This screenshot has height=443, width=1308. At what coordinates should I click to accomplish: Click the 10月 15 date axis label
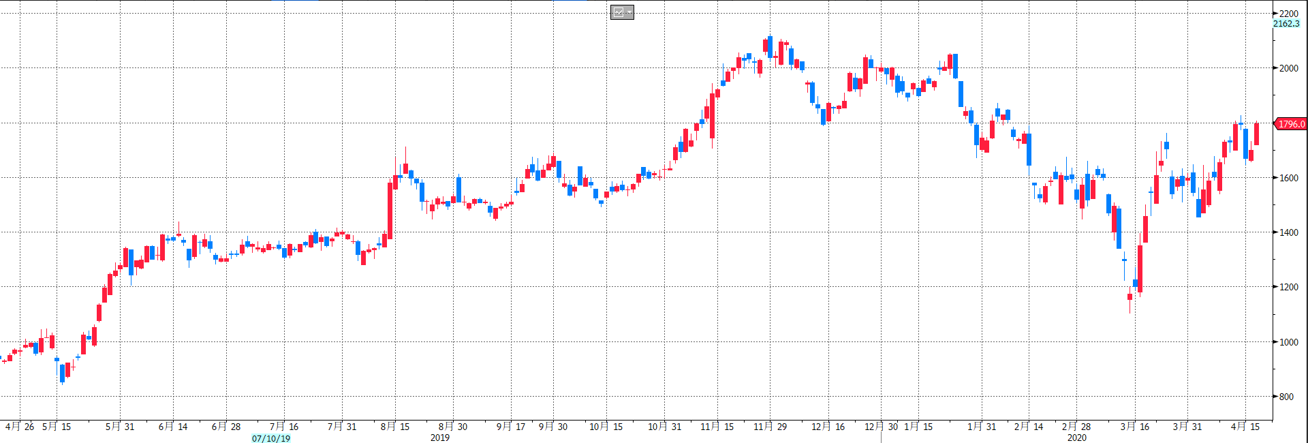(x=606, y=427)
